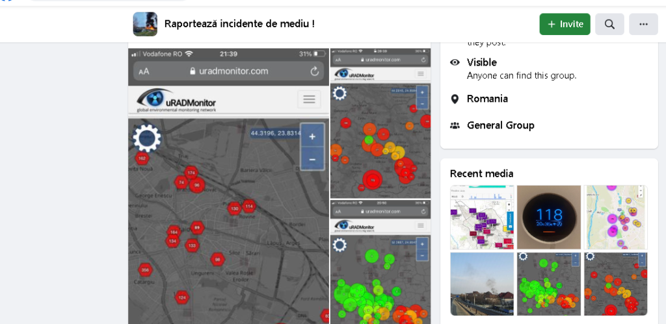Click the group avatar thumbnail in header
666x324 pixels.
click(x=145, y=24)
